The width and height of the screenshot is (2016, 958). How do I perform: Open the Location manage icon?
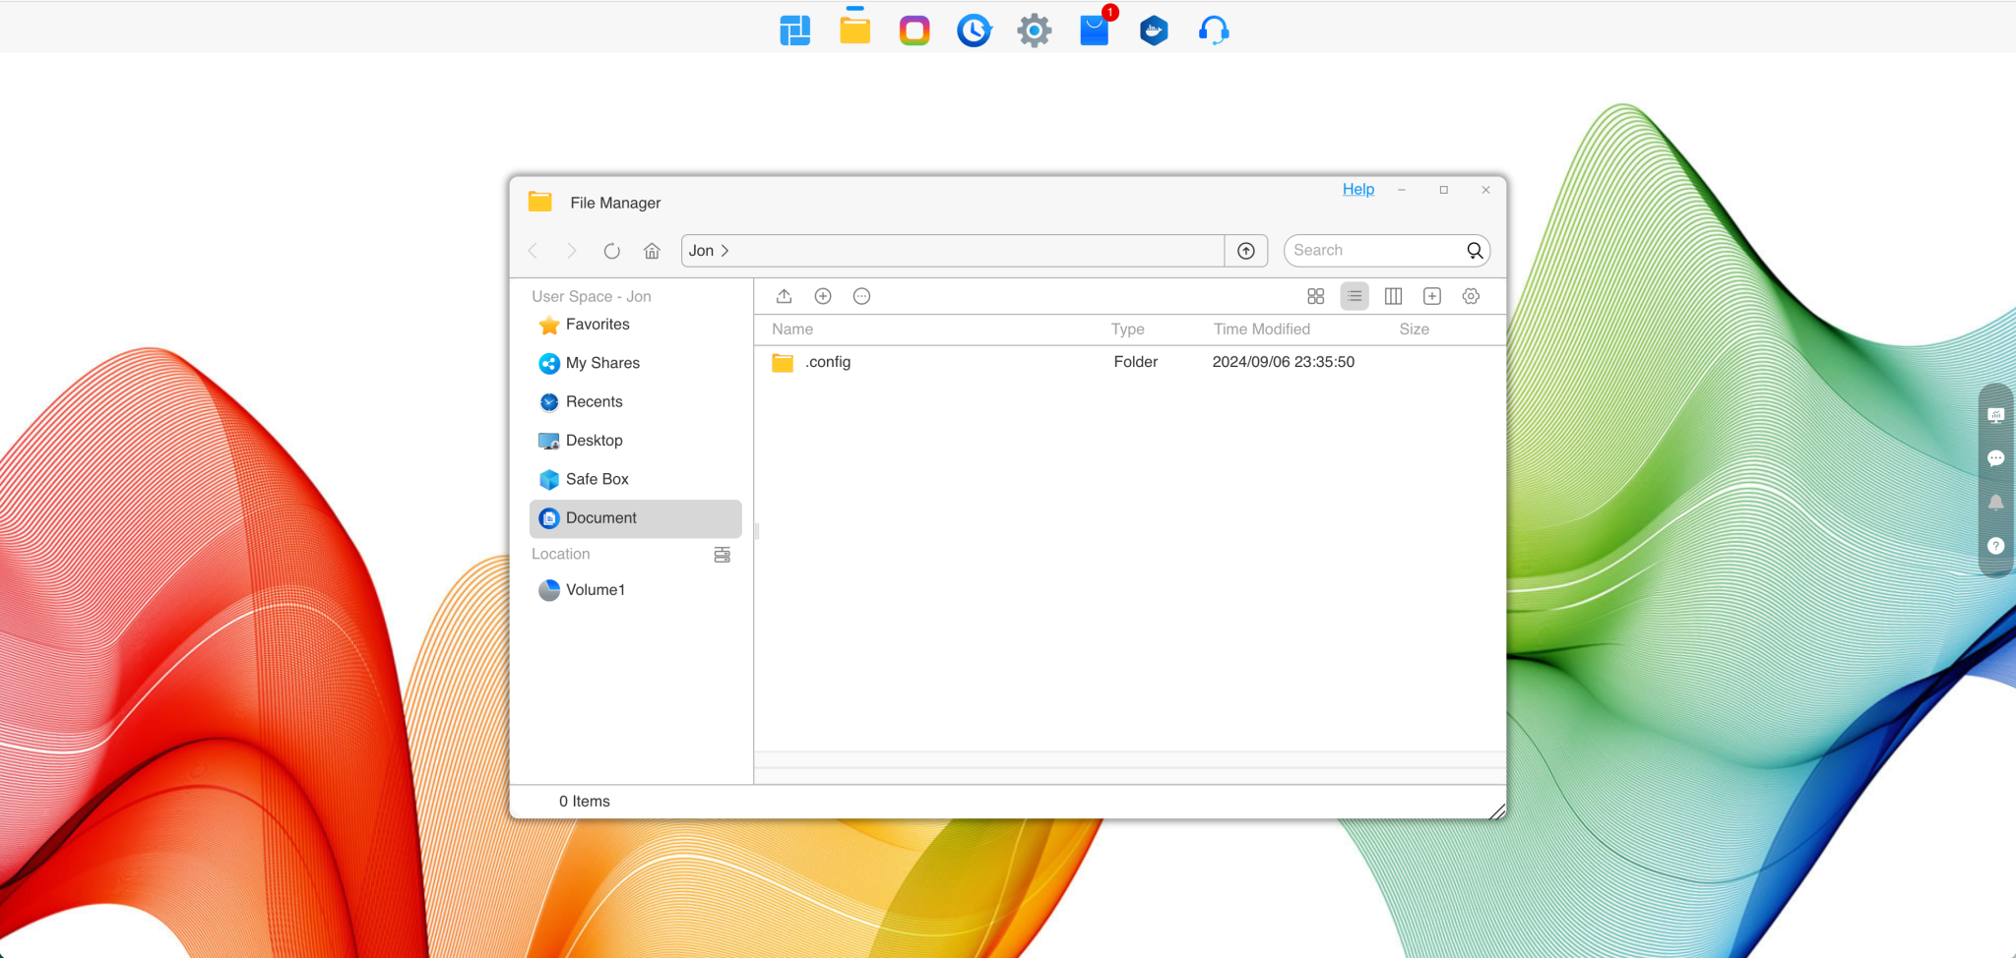(x=722, y=555)
